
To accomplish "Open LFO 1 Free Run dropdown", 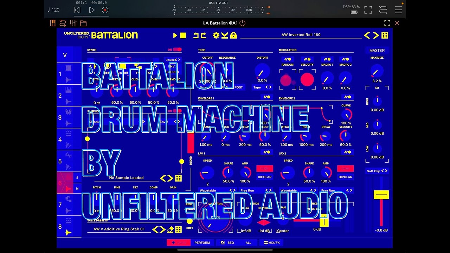I will pyautogui.click(x=256, y=190).
